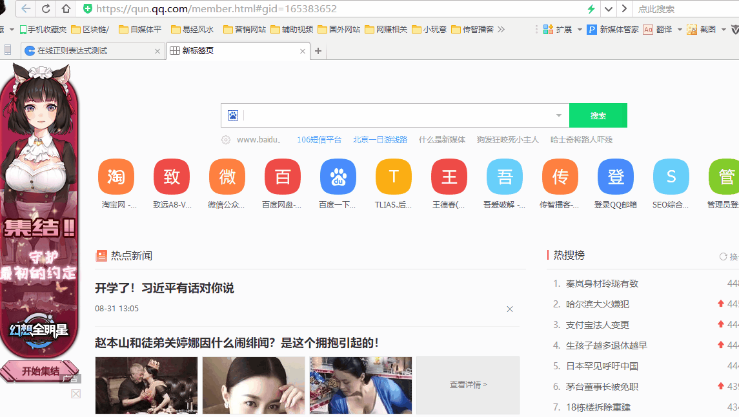Viewport: 739px width, 417px height.
Task: Expand the 扩展 dropdown arrow
Action: (x=580, y=30)
